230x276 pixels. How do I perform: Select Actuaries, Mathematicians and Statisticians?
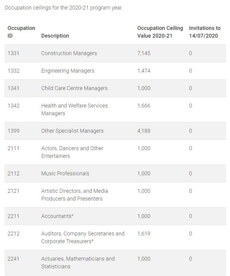[78, 262]
